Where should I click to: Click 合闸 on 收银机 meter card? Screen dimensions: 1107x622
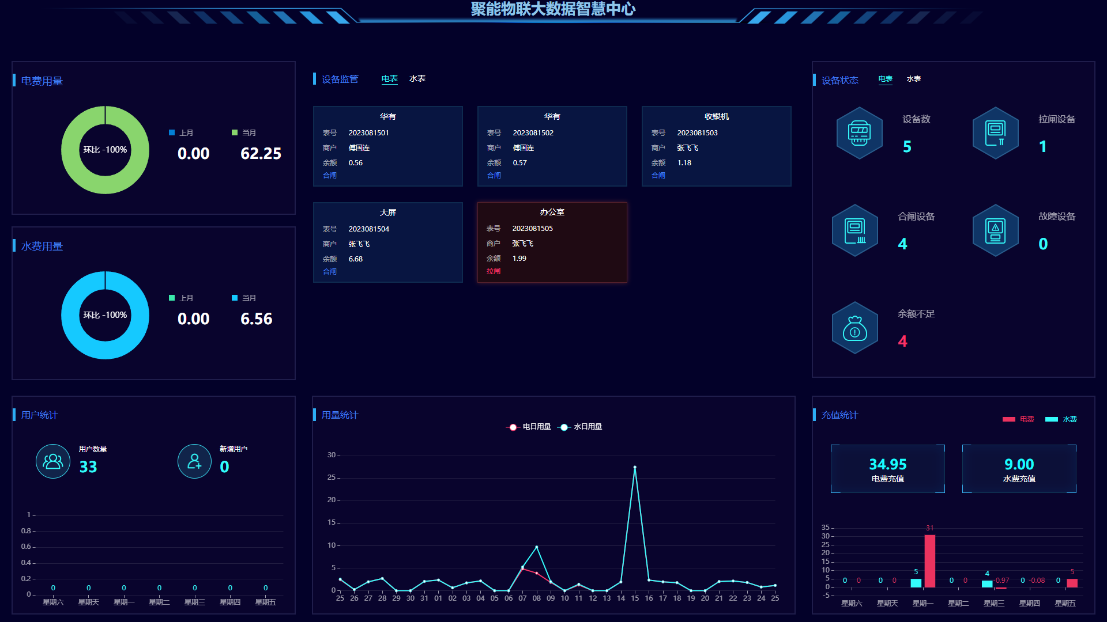coord(658,176)
